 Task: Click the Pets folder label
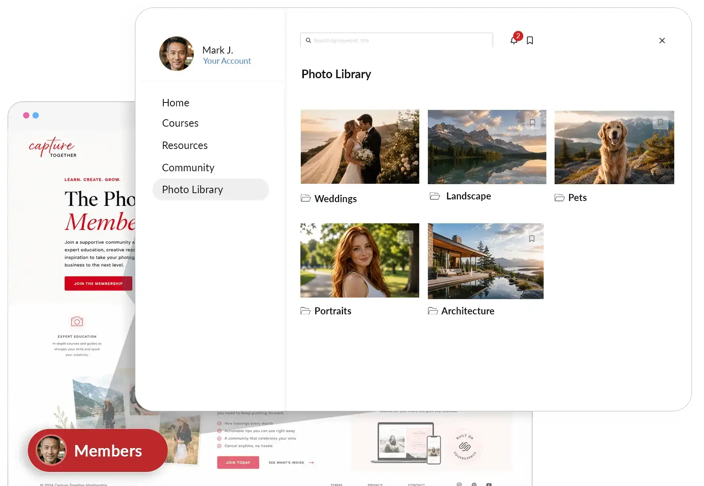(x=577, y=197)
